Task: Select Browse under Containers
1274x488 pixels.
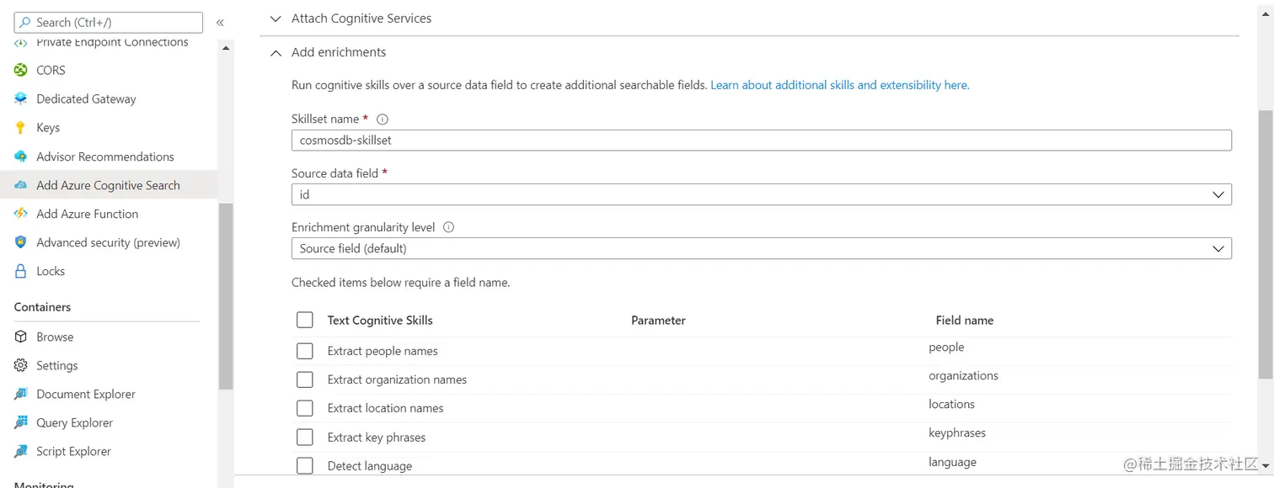Action: coord(55,337)
